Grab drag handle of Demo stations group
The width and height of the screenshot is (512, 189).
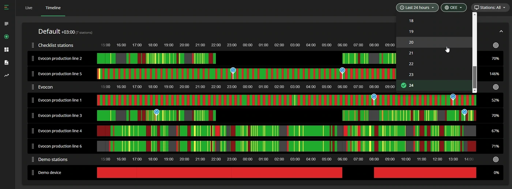coord(33,159)
